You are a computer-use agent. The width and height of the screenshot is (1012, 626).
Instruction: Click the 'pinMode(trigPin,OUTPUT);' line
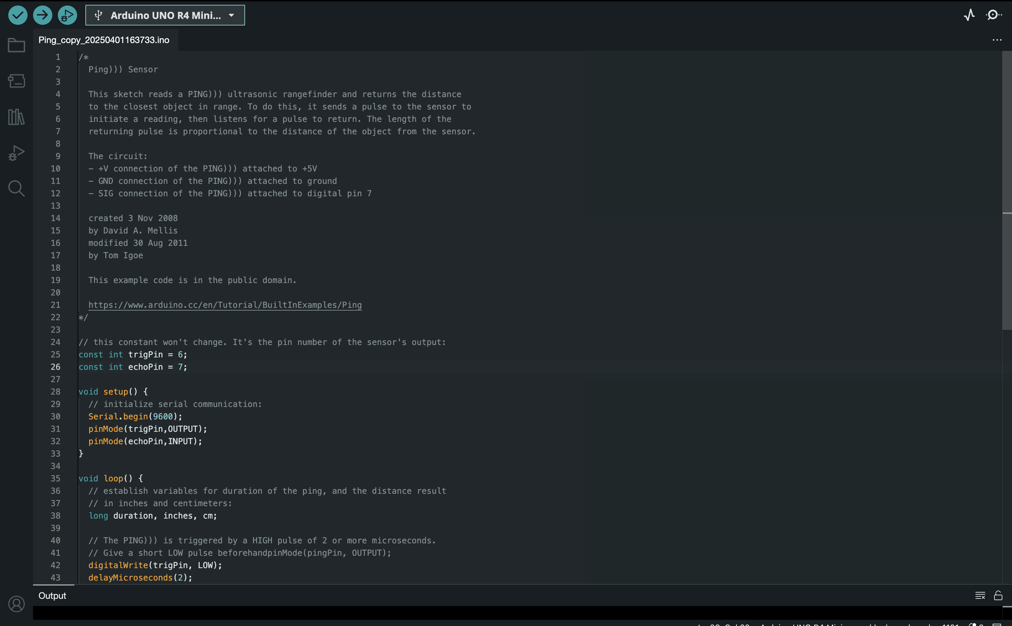147,429
